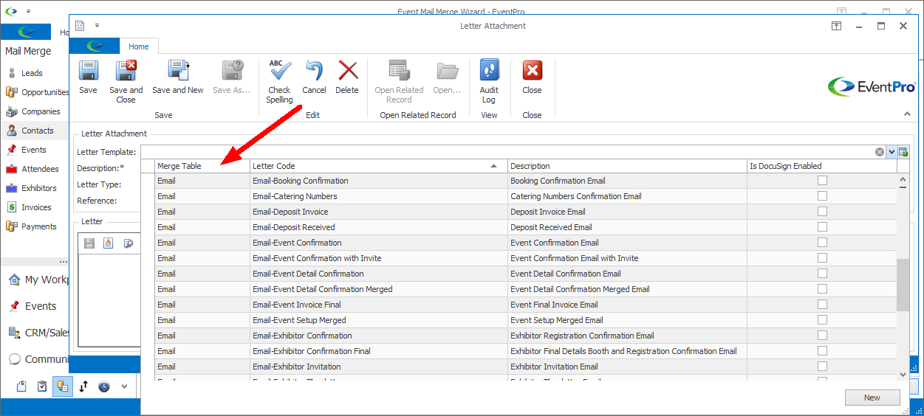Image resolution: width=924 pixels, height=416 pixels.
Task: Click the New button below the grid
Action: [x=872, y=398]
